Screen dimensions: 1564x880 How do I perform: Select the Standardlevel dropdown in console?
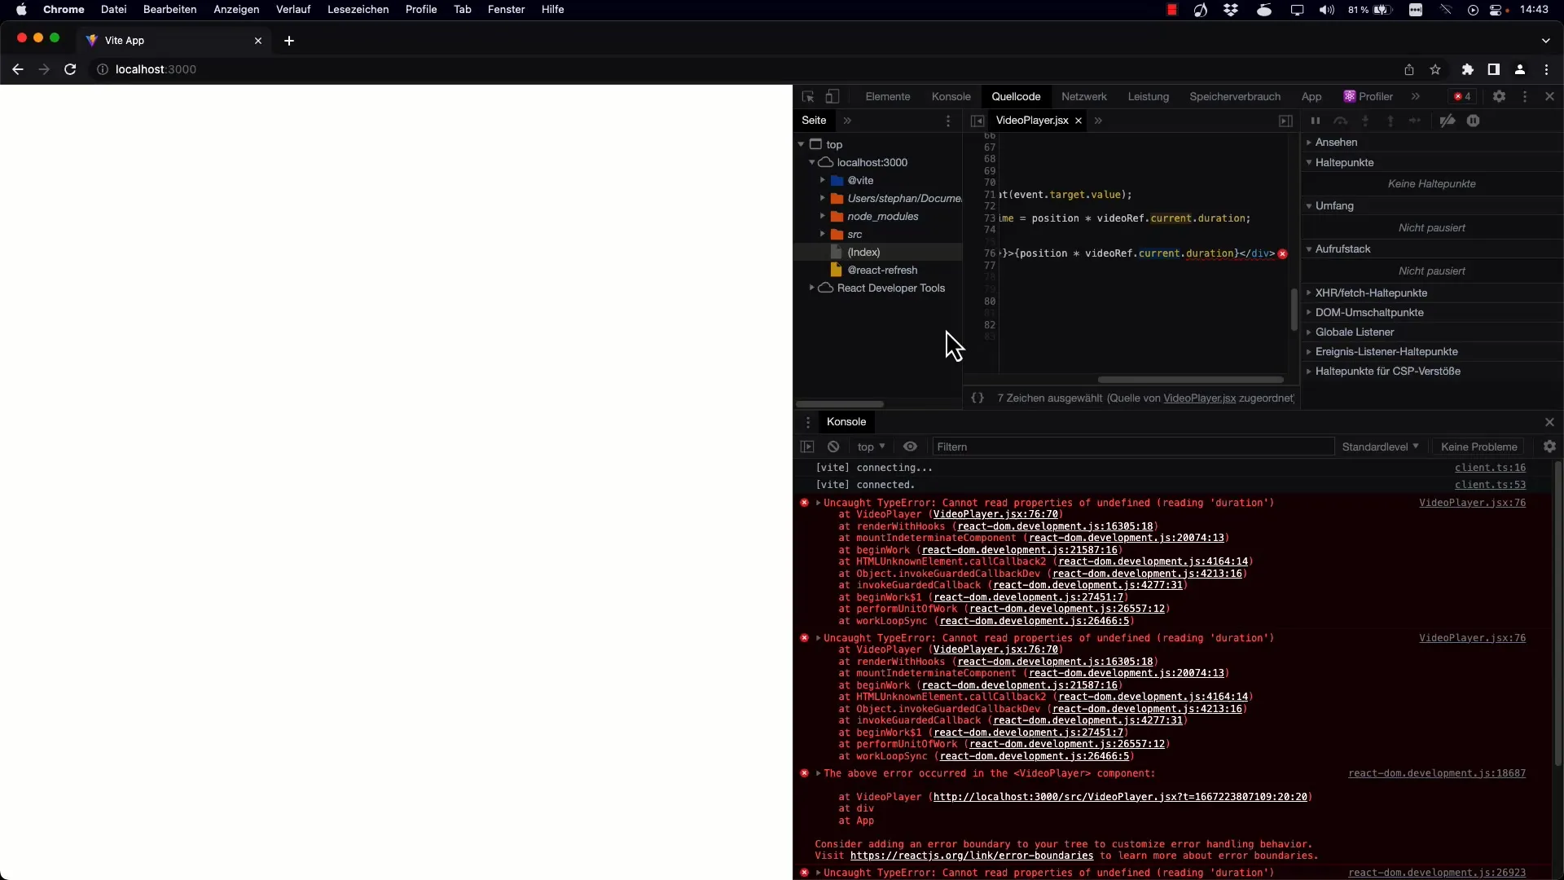[x=1379, y=446]
